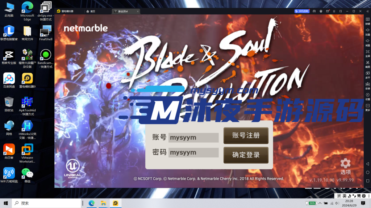Click the 密码 password input field
The width and height of the screenshot is (371, 208).
pyautogui.click(x=193, y=152)
